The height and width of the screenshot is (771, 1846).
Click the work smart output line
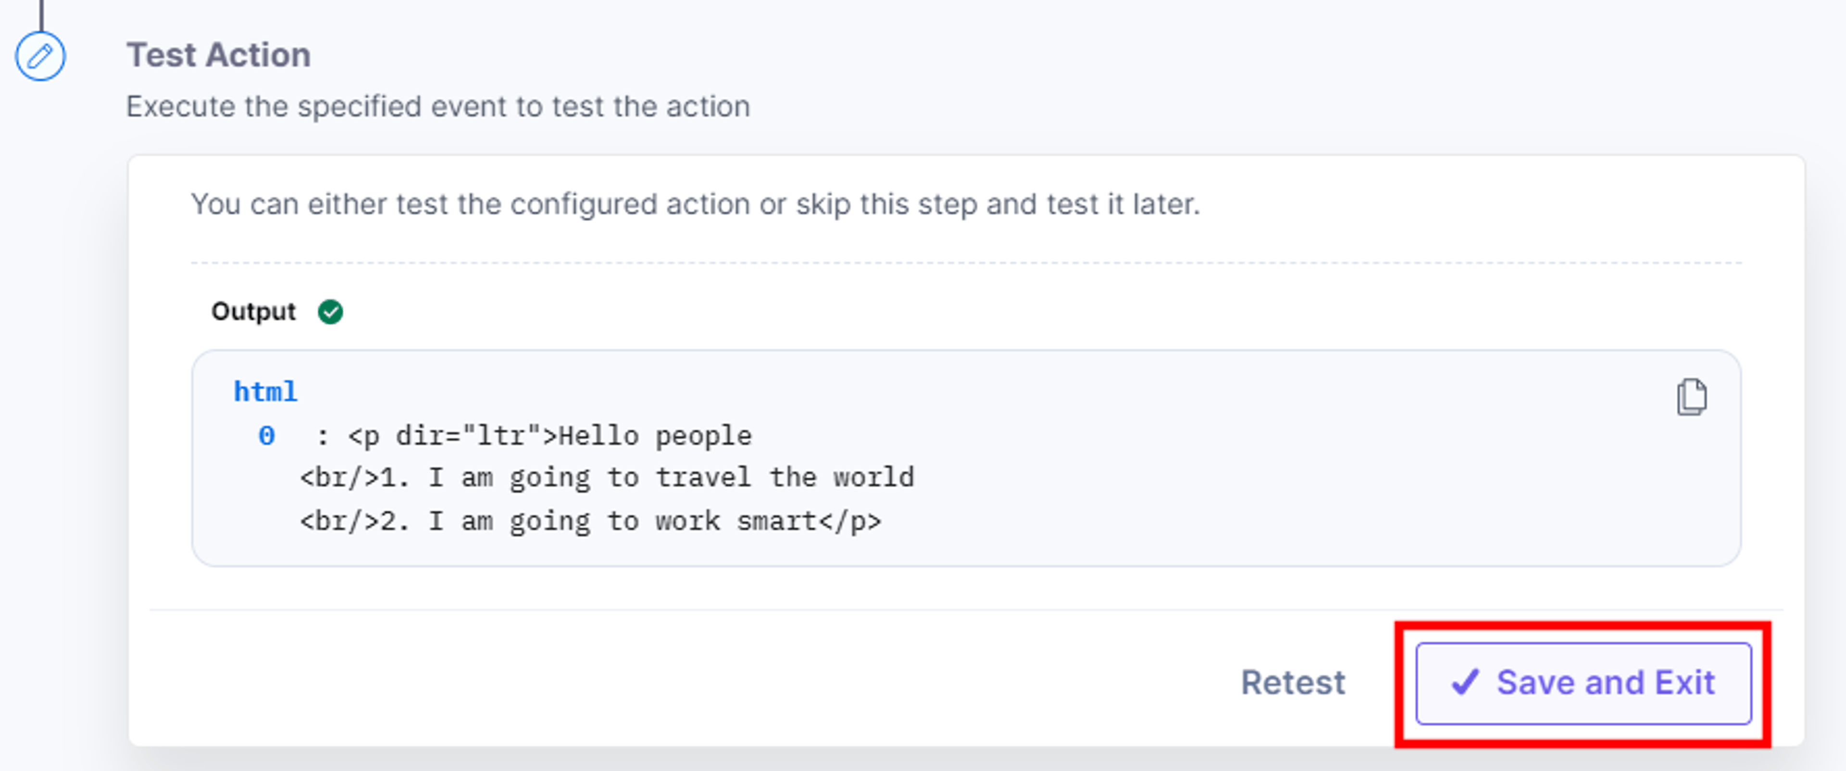tap(590, 521)
